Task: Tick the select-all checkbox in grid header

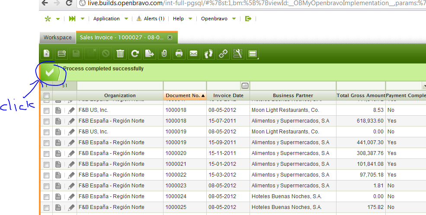Action: click(x=47, y=95)
